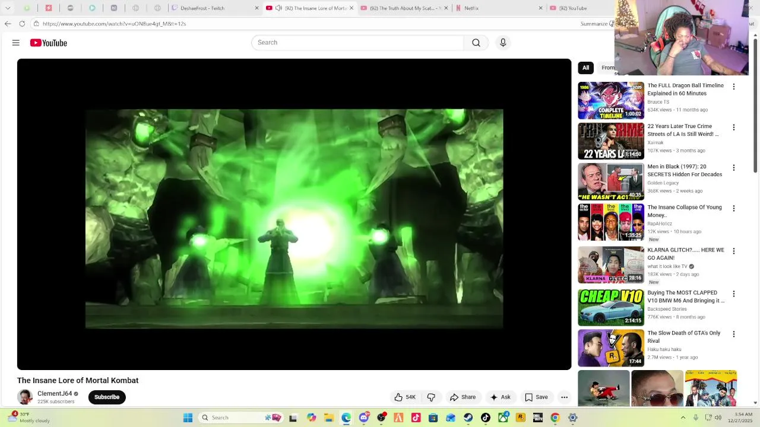The image size is (760, 427).
Task: Open Men in Black 20 Secrets thumbnail
Action: coord(611,181)
